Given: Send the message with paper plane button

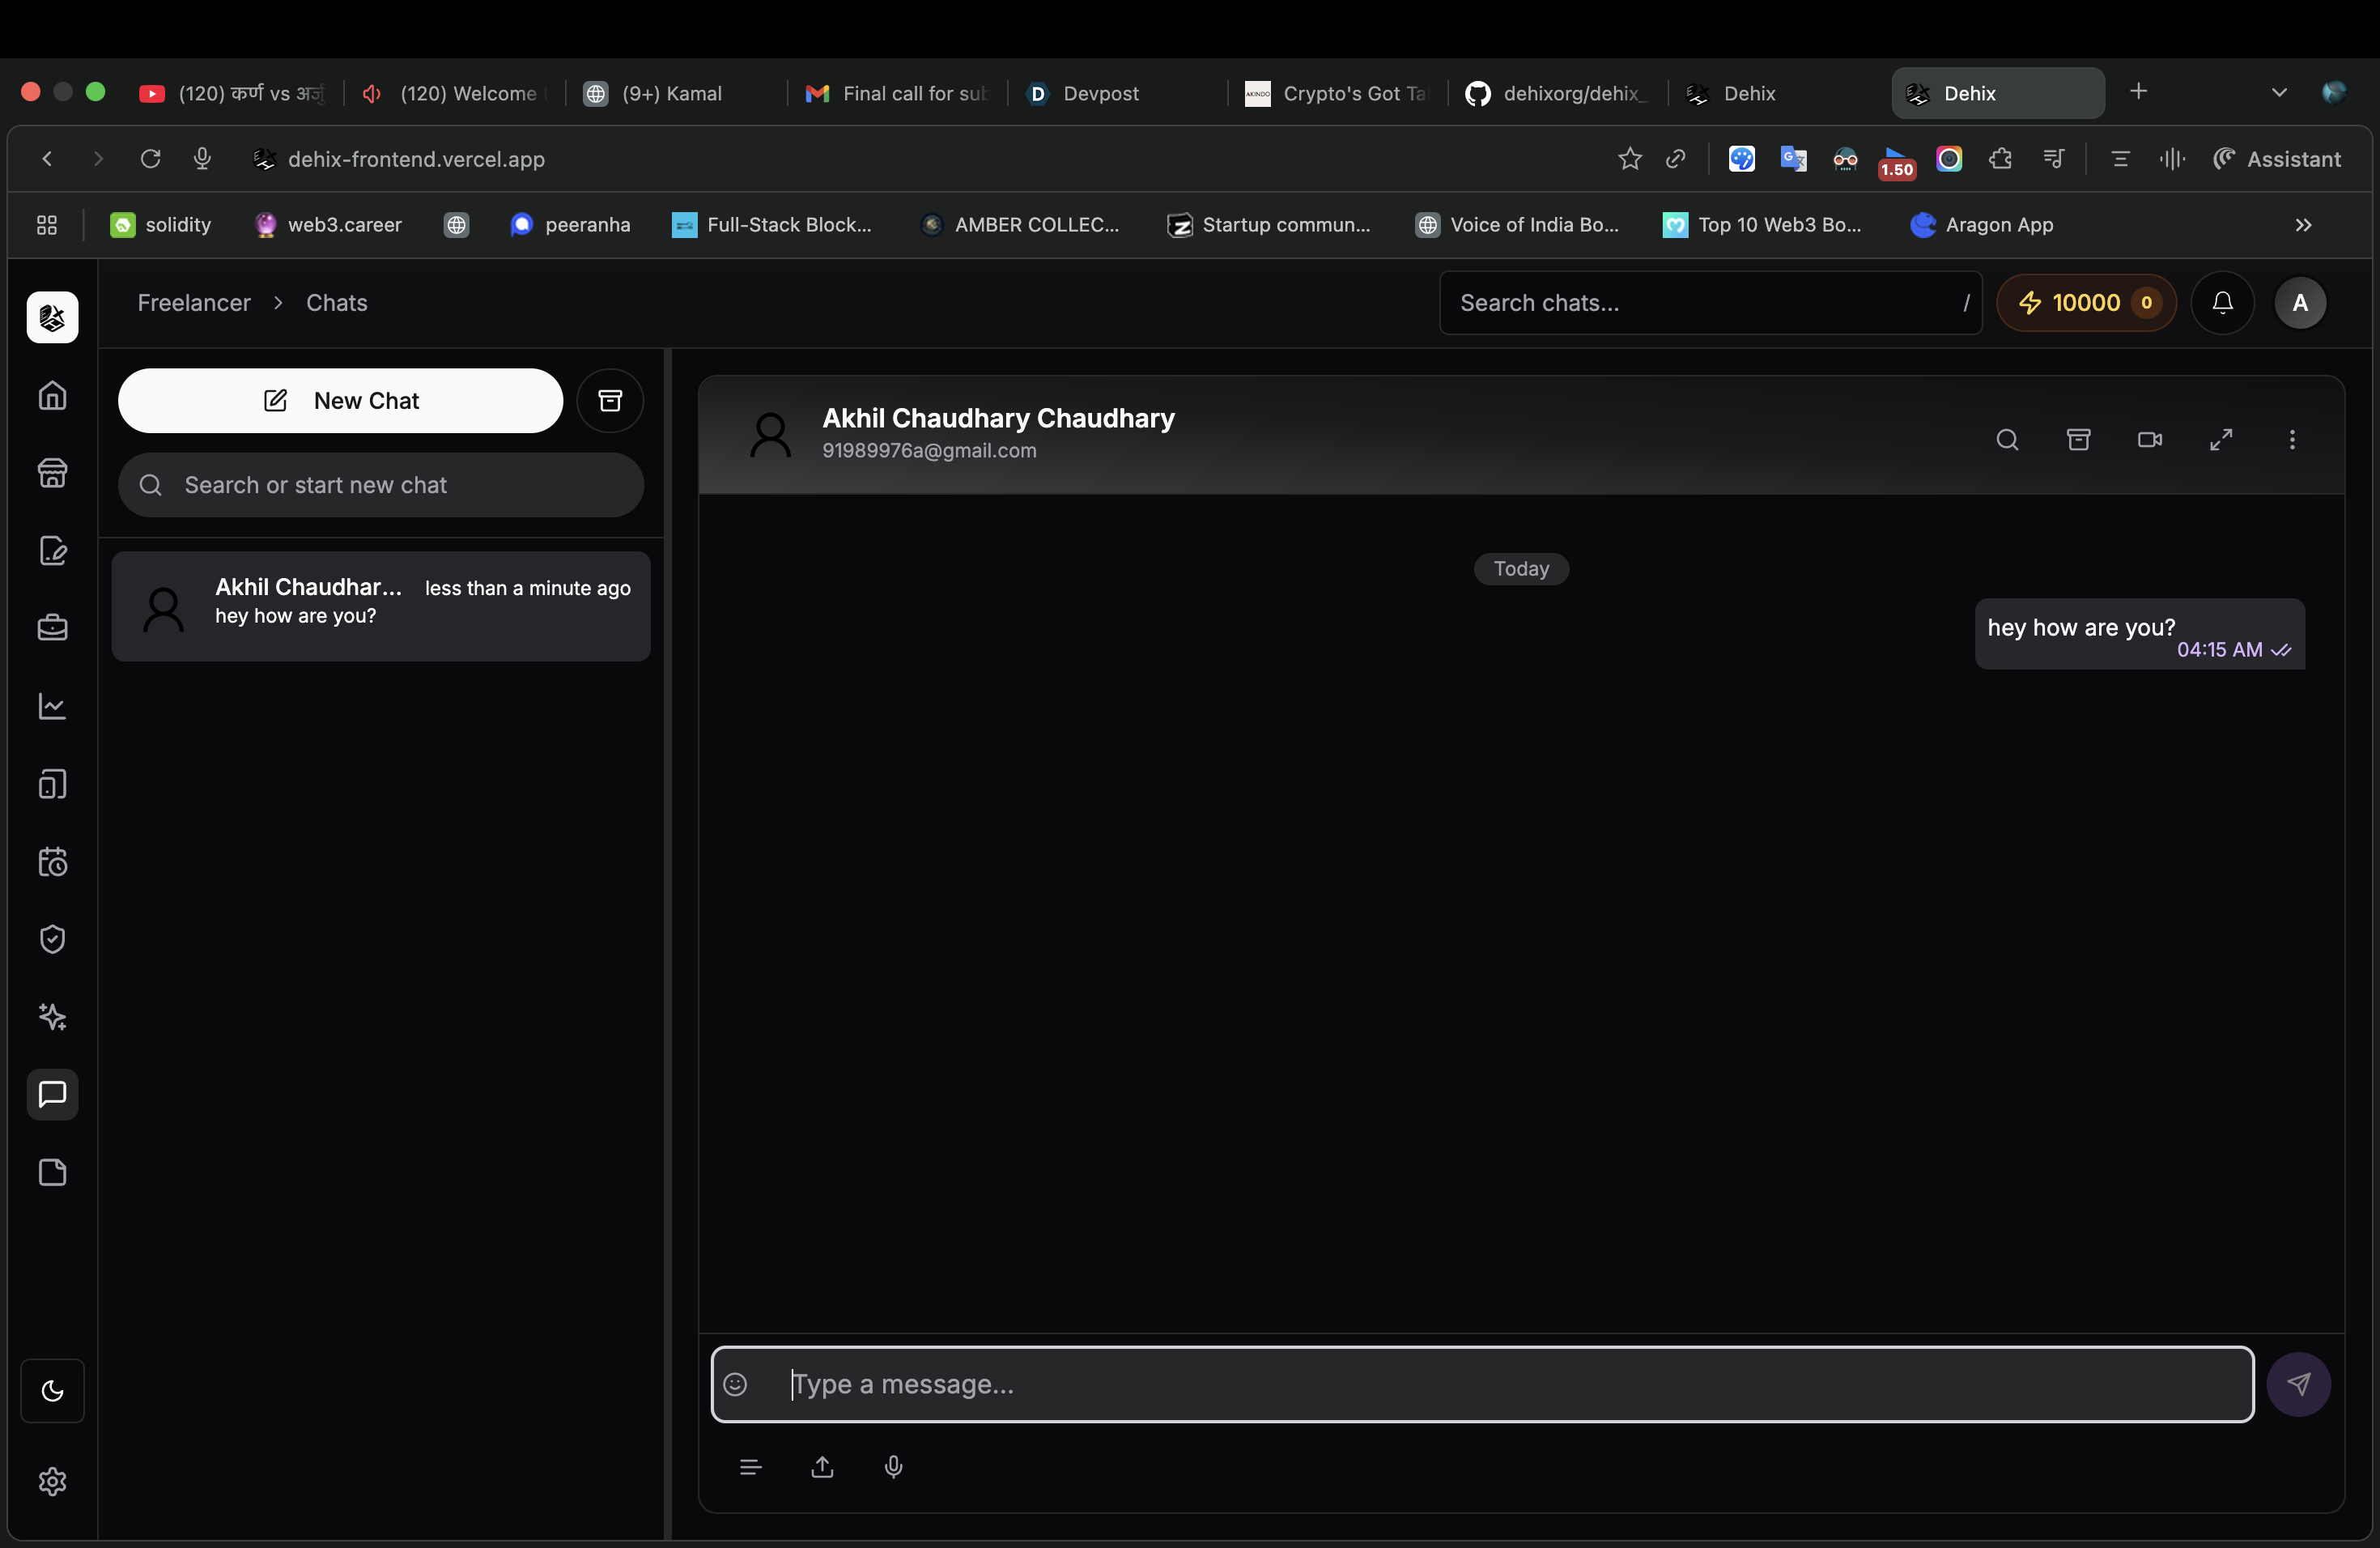Looking at the screenshot, I should coord(2298,1384).
